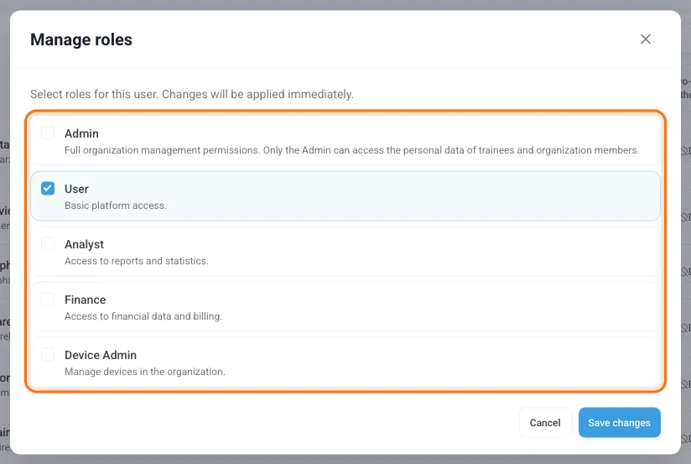
Task: Click the User role title
Action: pos(76,190)
